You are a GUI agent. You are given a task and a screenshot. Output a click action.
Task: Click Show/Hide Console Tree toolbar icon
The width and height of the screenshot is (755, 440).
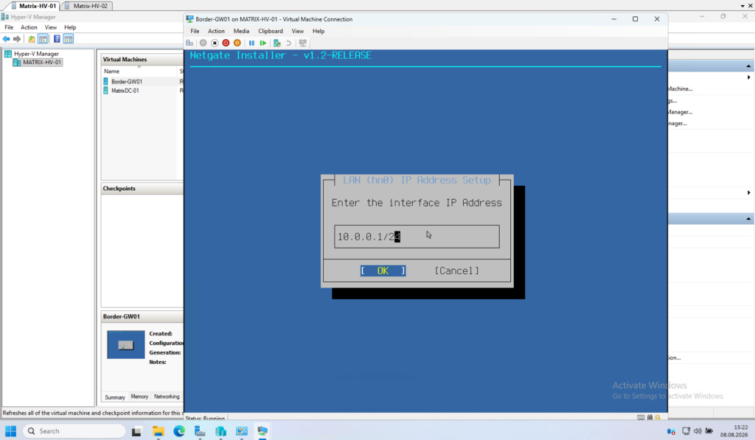pyautogui.click(x=43, y=39)
